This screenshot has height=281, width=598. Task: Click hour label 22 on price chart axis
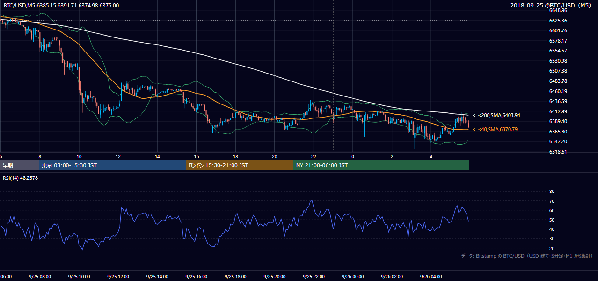click(x=314, y=156)
